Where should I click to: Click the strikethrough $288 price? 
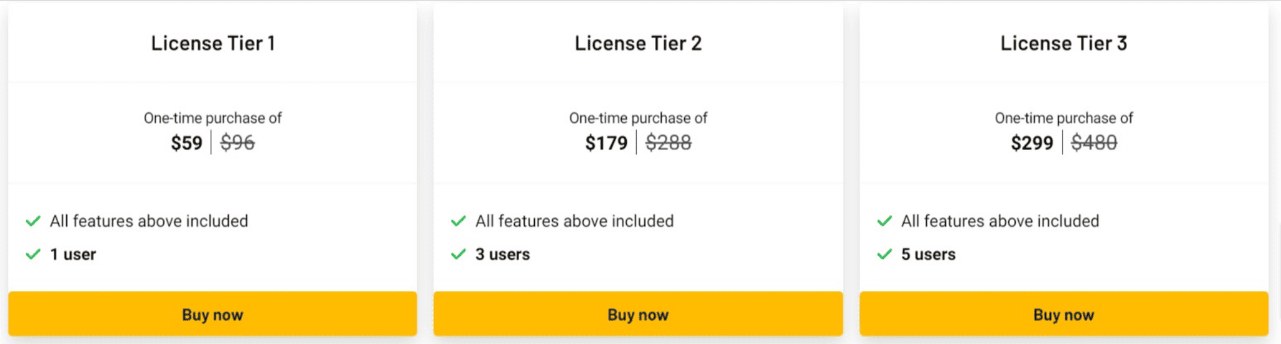(669, 143)
